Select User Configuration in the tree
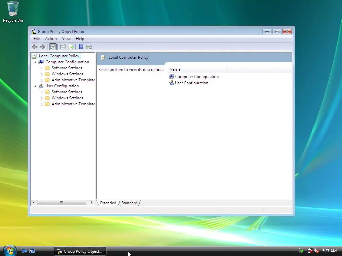 62,86
